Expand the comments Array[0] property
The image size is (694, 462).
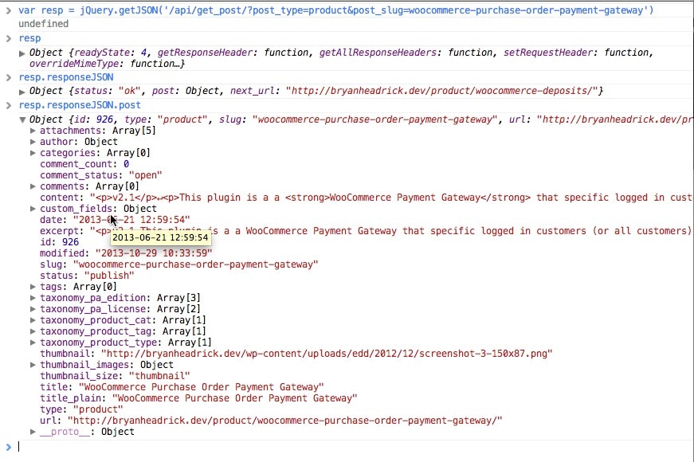[x=33, y=186]
